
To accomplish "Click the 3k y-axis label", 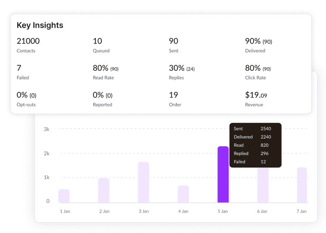I will [47, 129].
